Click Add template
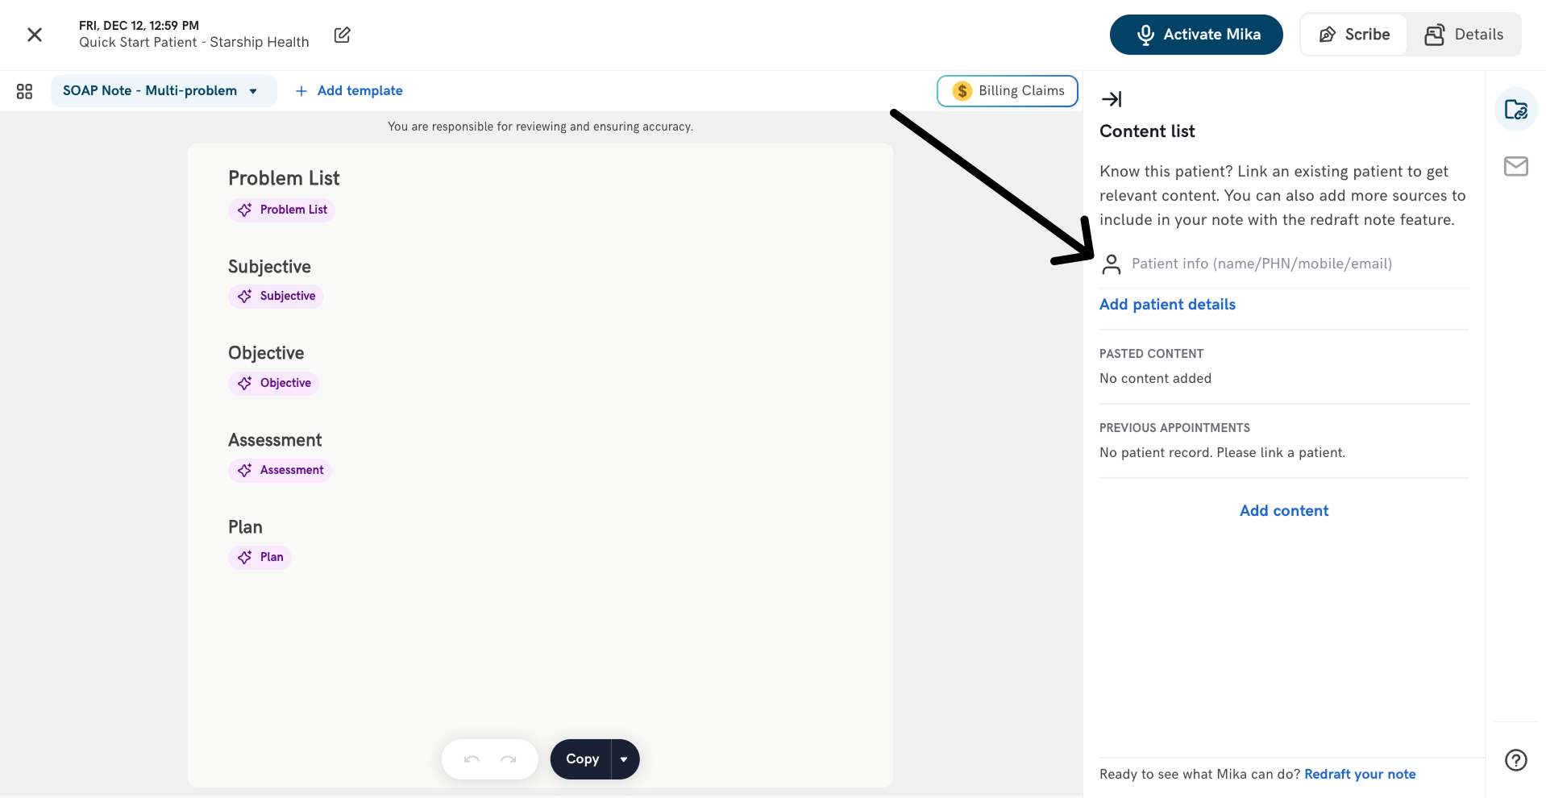The height and width of the screenshot is (798, 1546). pyautogui.click(x=349, y=91)
